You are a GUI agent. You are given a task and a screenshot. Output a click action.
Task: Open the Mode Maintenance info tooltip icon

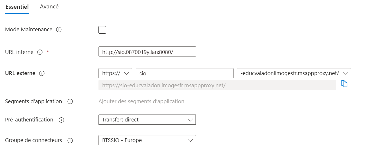(x=59, y=30)
